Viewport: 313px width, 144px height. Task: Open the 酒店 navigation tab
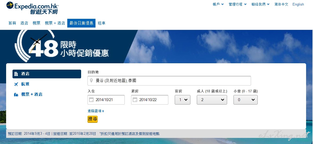[x=24, y=23]
